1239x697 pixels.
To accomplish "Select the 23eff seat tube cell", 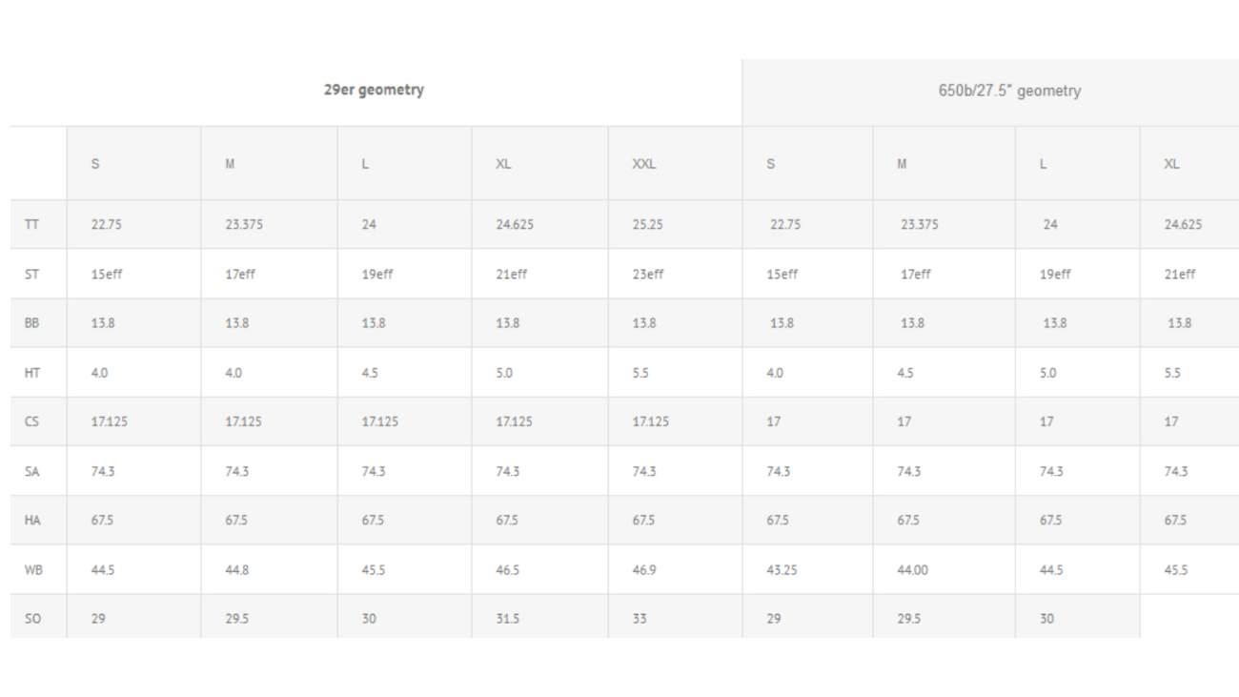I will 647,275.
